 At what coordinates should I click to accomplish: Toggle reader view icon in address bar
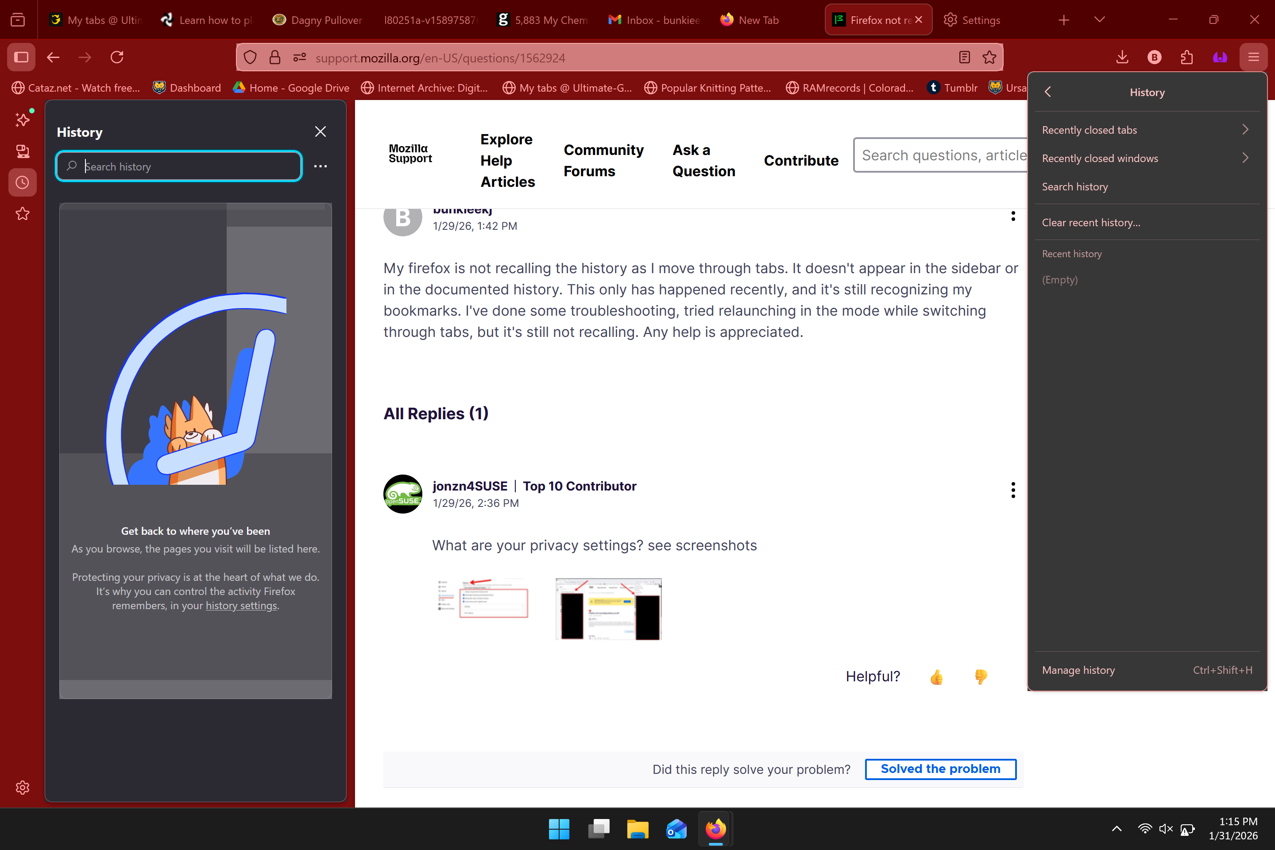point(964,58)
